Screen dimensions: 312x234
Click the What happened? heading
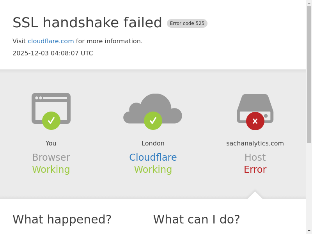pos(62,220)
